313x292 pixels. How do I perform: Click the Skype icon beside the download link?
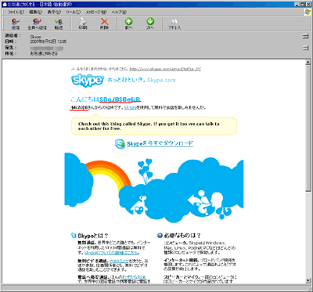point(120,144)
